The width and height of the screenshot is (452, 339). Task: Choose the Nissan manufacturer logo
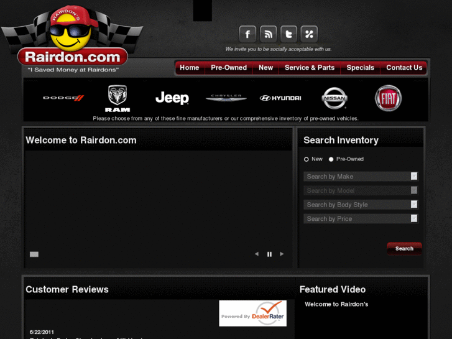(334, 98)
